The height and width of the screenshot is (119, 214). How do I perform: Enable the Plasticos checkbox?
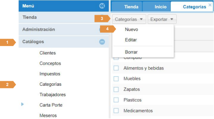(116, 100)
